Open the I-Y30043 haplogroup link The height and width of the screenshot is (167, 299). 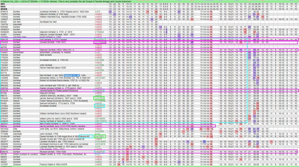[x=100, y=32]
